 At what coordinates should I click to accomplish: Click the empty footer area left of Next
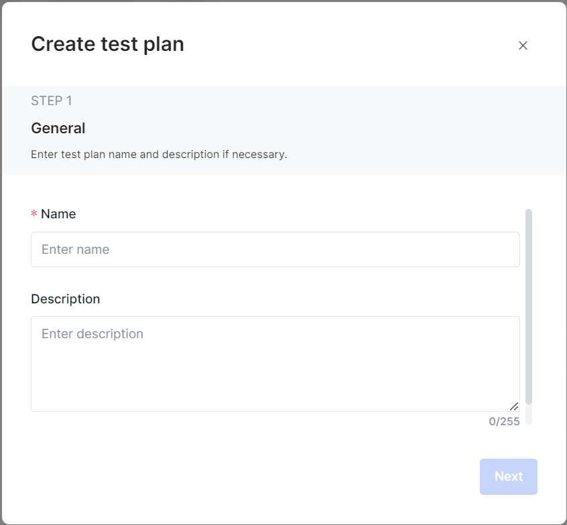(x=253, y=477)
